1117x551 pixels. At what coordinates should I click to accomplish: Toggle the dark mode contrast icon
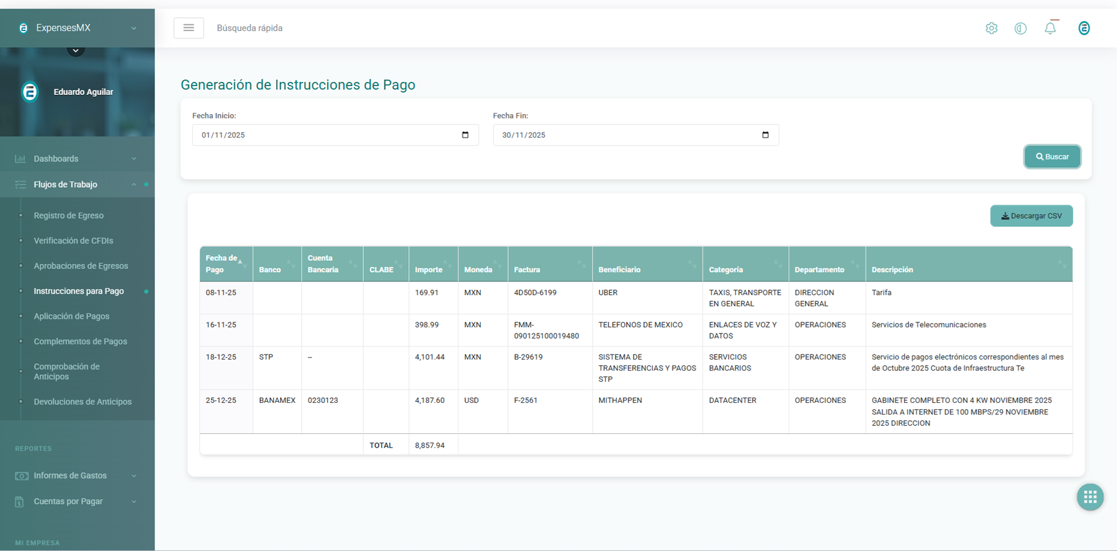1020,28
